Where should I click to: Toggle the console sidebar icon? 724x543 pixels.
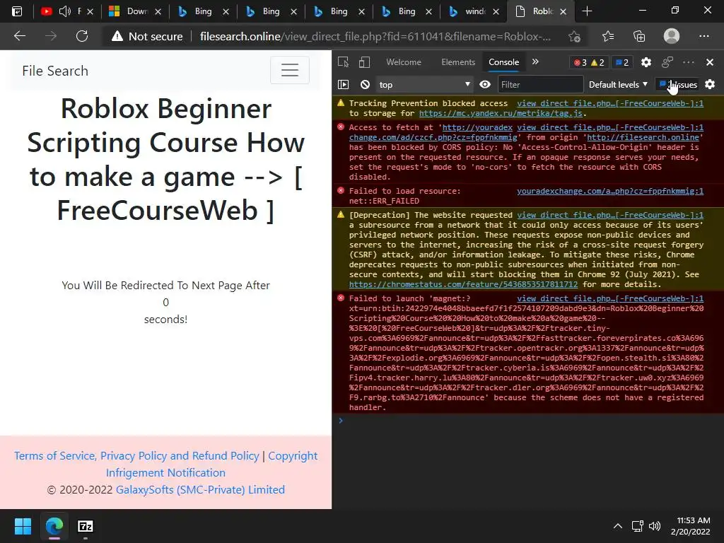pyautogui.click(x=343, y=85)
